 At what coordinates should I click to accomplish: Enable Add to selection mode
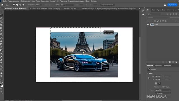17,5
